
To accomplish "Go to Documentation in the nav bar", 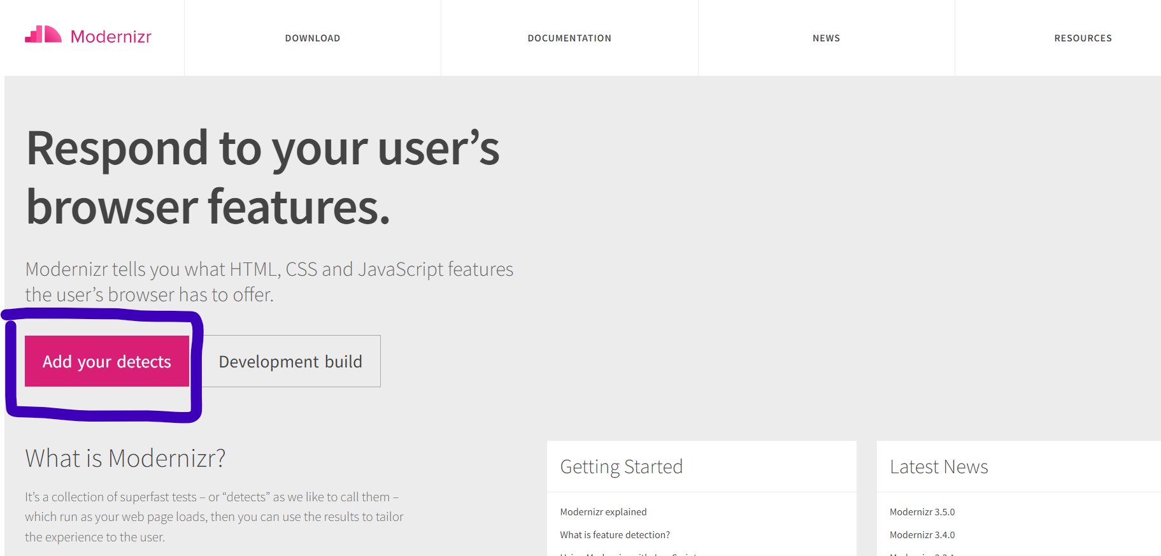I will point(569,38).
